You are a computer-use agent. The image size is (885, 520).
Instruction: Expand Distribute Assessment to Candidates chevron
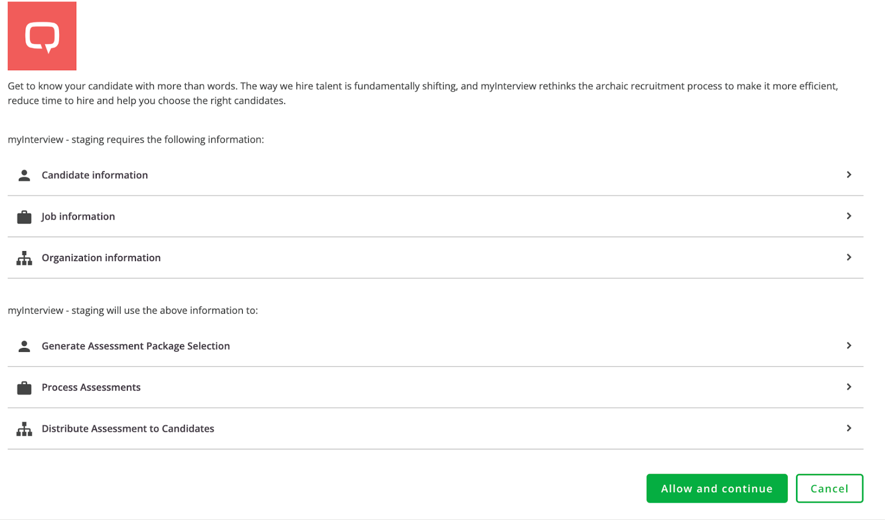(848, 429)
